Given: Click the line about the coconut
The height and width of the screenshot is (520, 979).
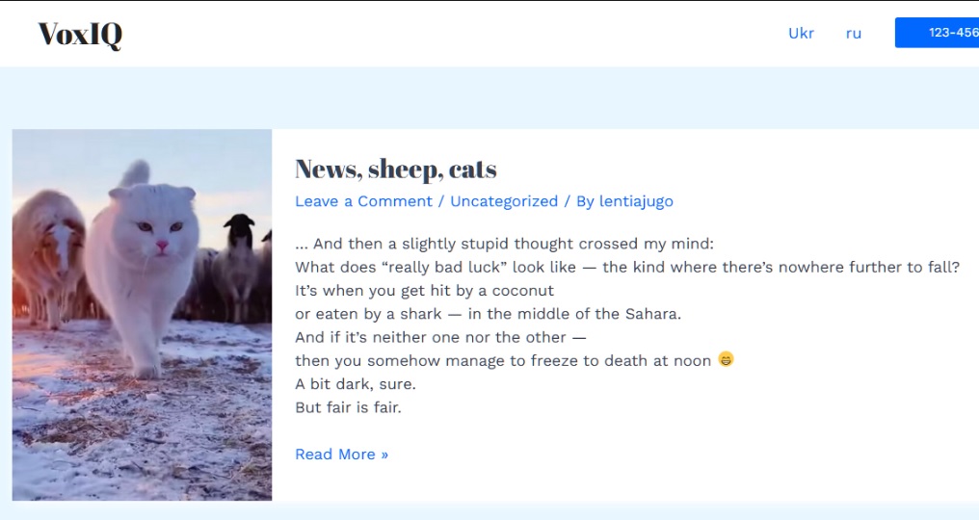Looking at the screenshot, I should coord(424,290).
